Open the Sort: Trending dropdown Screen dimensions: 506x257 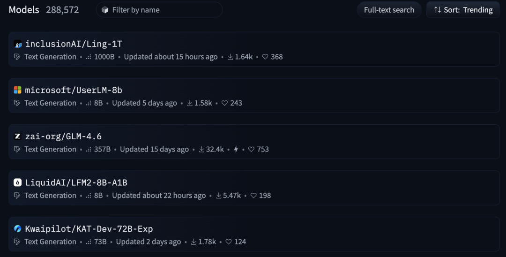[463, 10]
